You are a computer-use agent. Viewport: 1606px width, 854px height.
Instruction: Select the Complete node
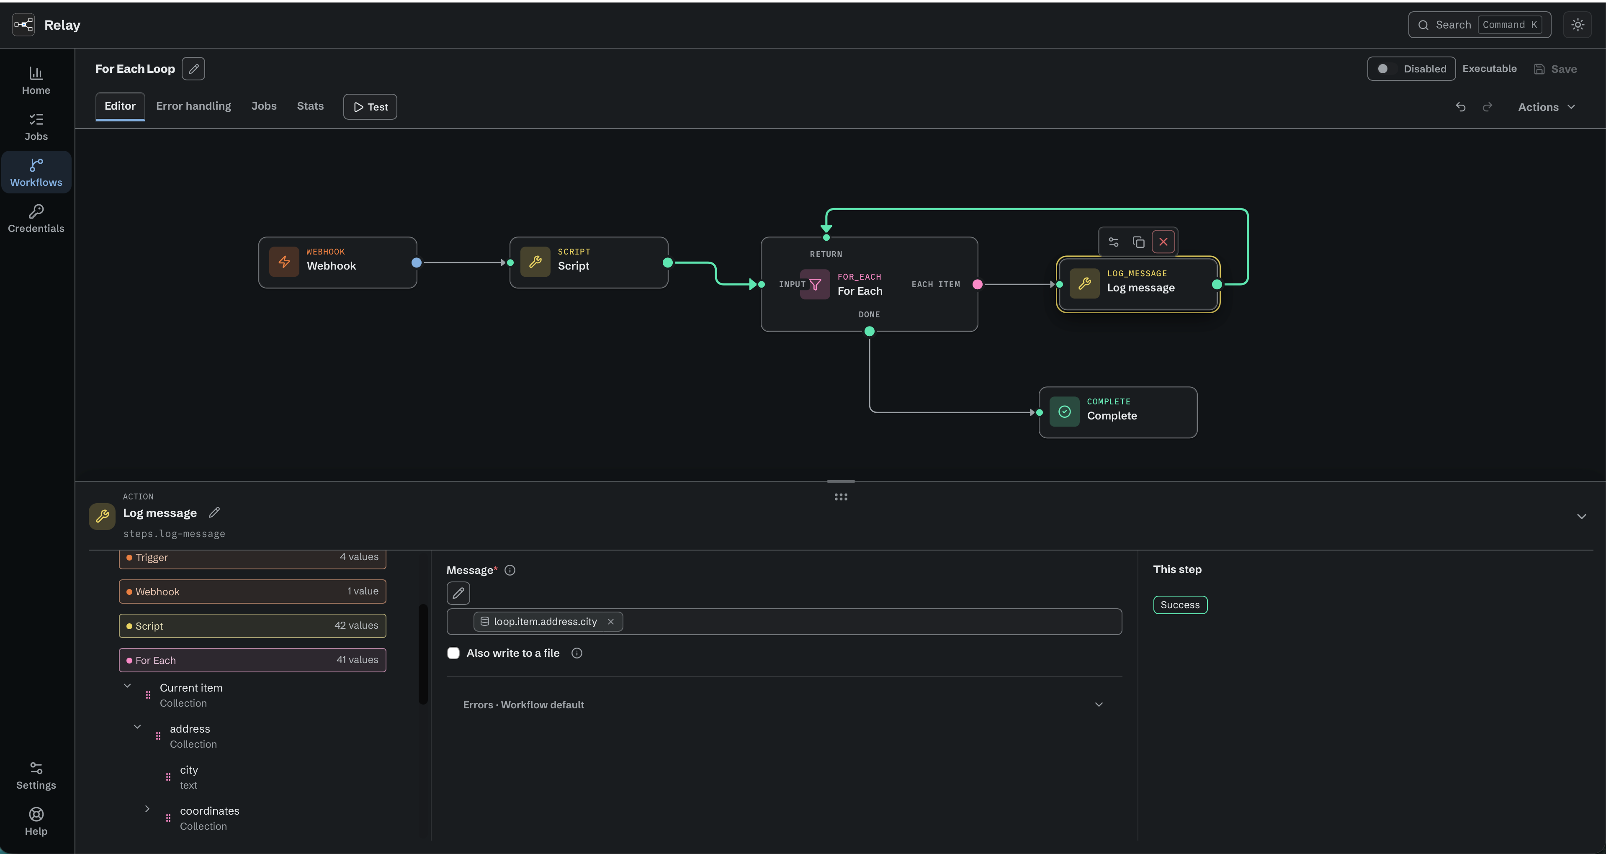point(1118,412)
